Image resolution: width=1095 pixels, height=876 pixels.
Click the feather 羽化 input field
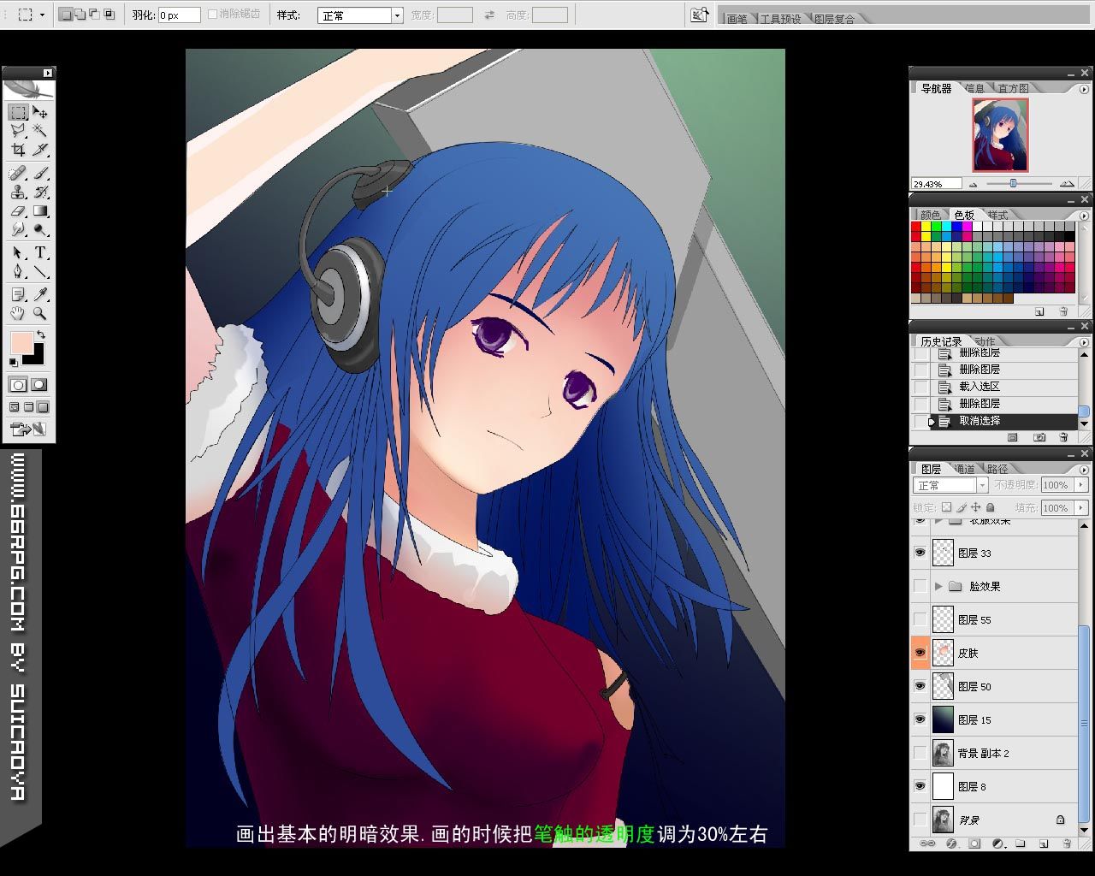pos(179,15)
